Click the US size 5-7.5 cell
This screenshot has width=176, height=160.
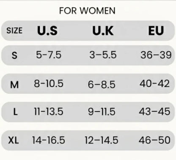pyautogui.click(x=49, y=55)
